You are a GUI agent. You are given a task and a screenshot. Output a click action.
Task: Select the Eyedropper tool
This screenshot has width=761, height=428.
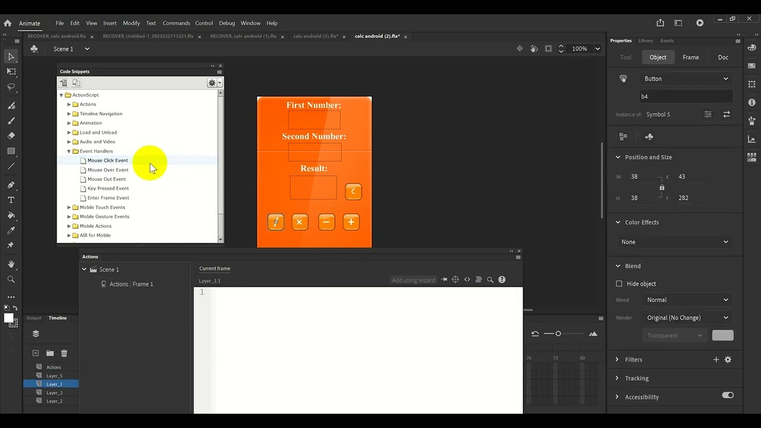coord(11,230)
